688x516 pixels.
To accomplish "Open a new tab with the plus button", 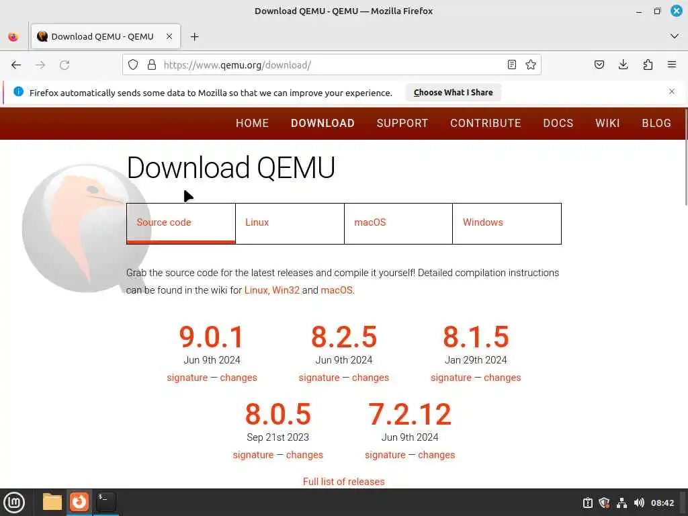I will point(195,37).
